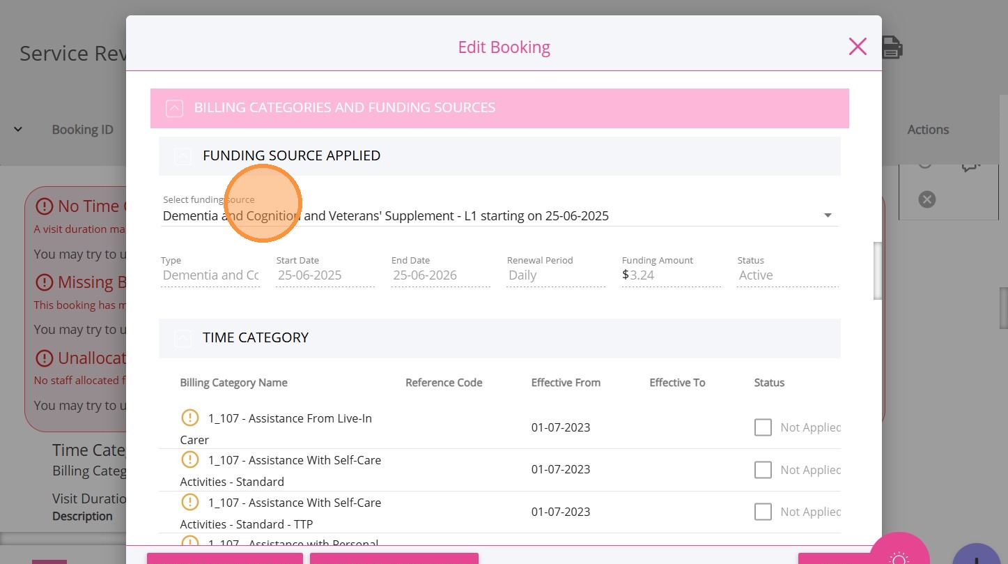Tick checkbox for Self-Care Activities - Standard
Viewport: 1008px width, 564px height.
[763, 470]
